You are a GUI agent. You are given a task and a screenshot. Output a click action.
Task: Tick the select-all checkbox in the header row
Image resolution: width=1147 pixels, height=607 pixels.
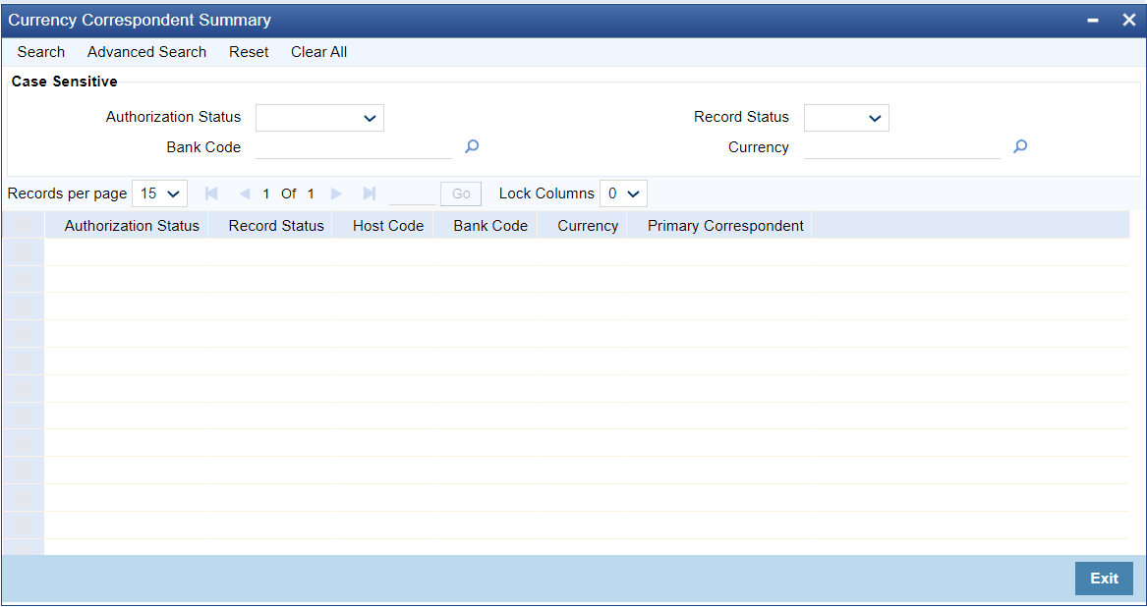pos(23,225)
